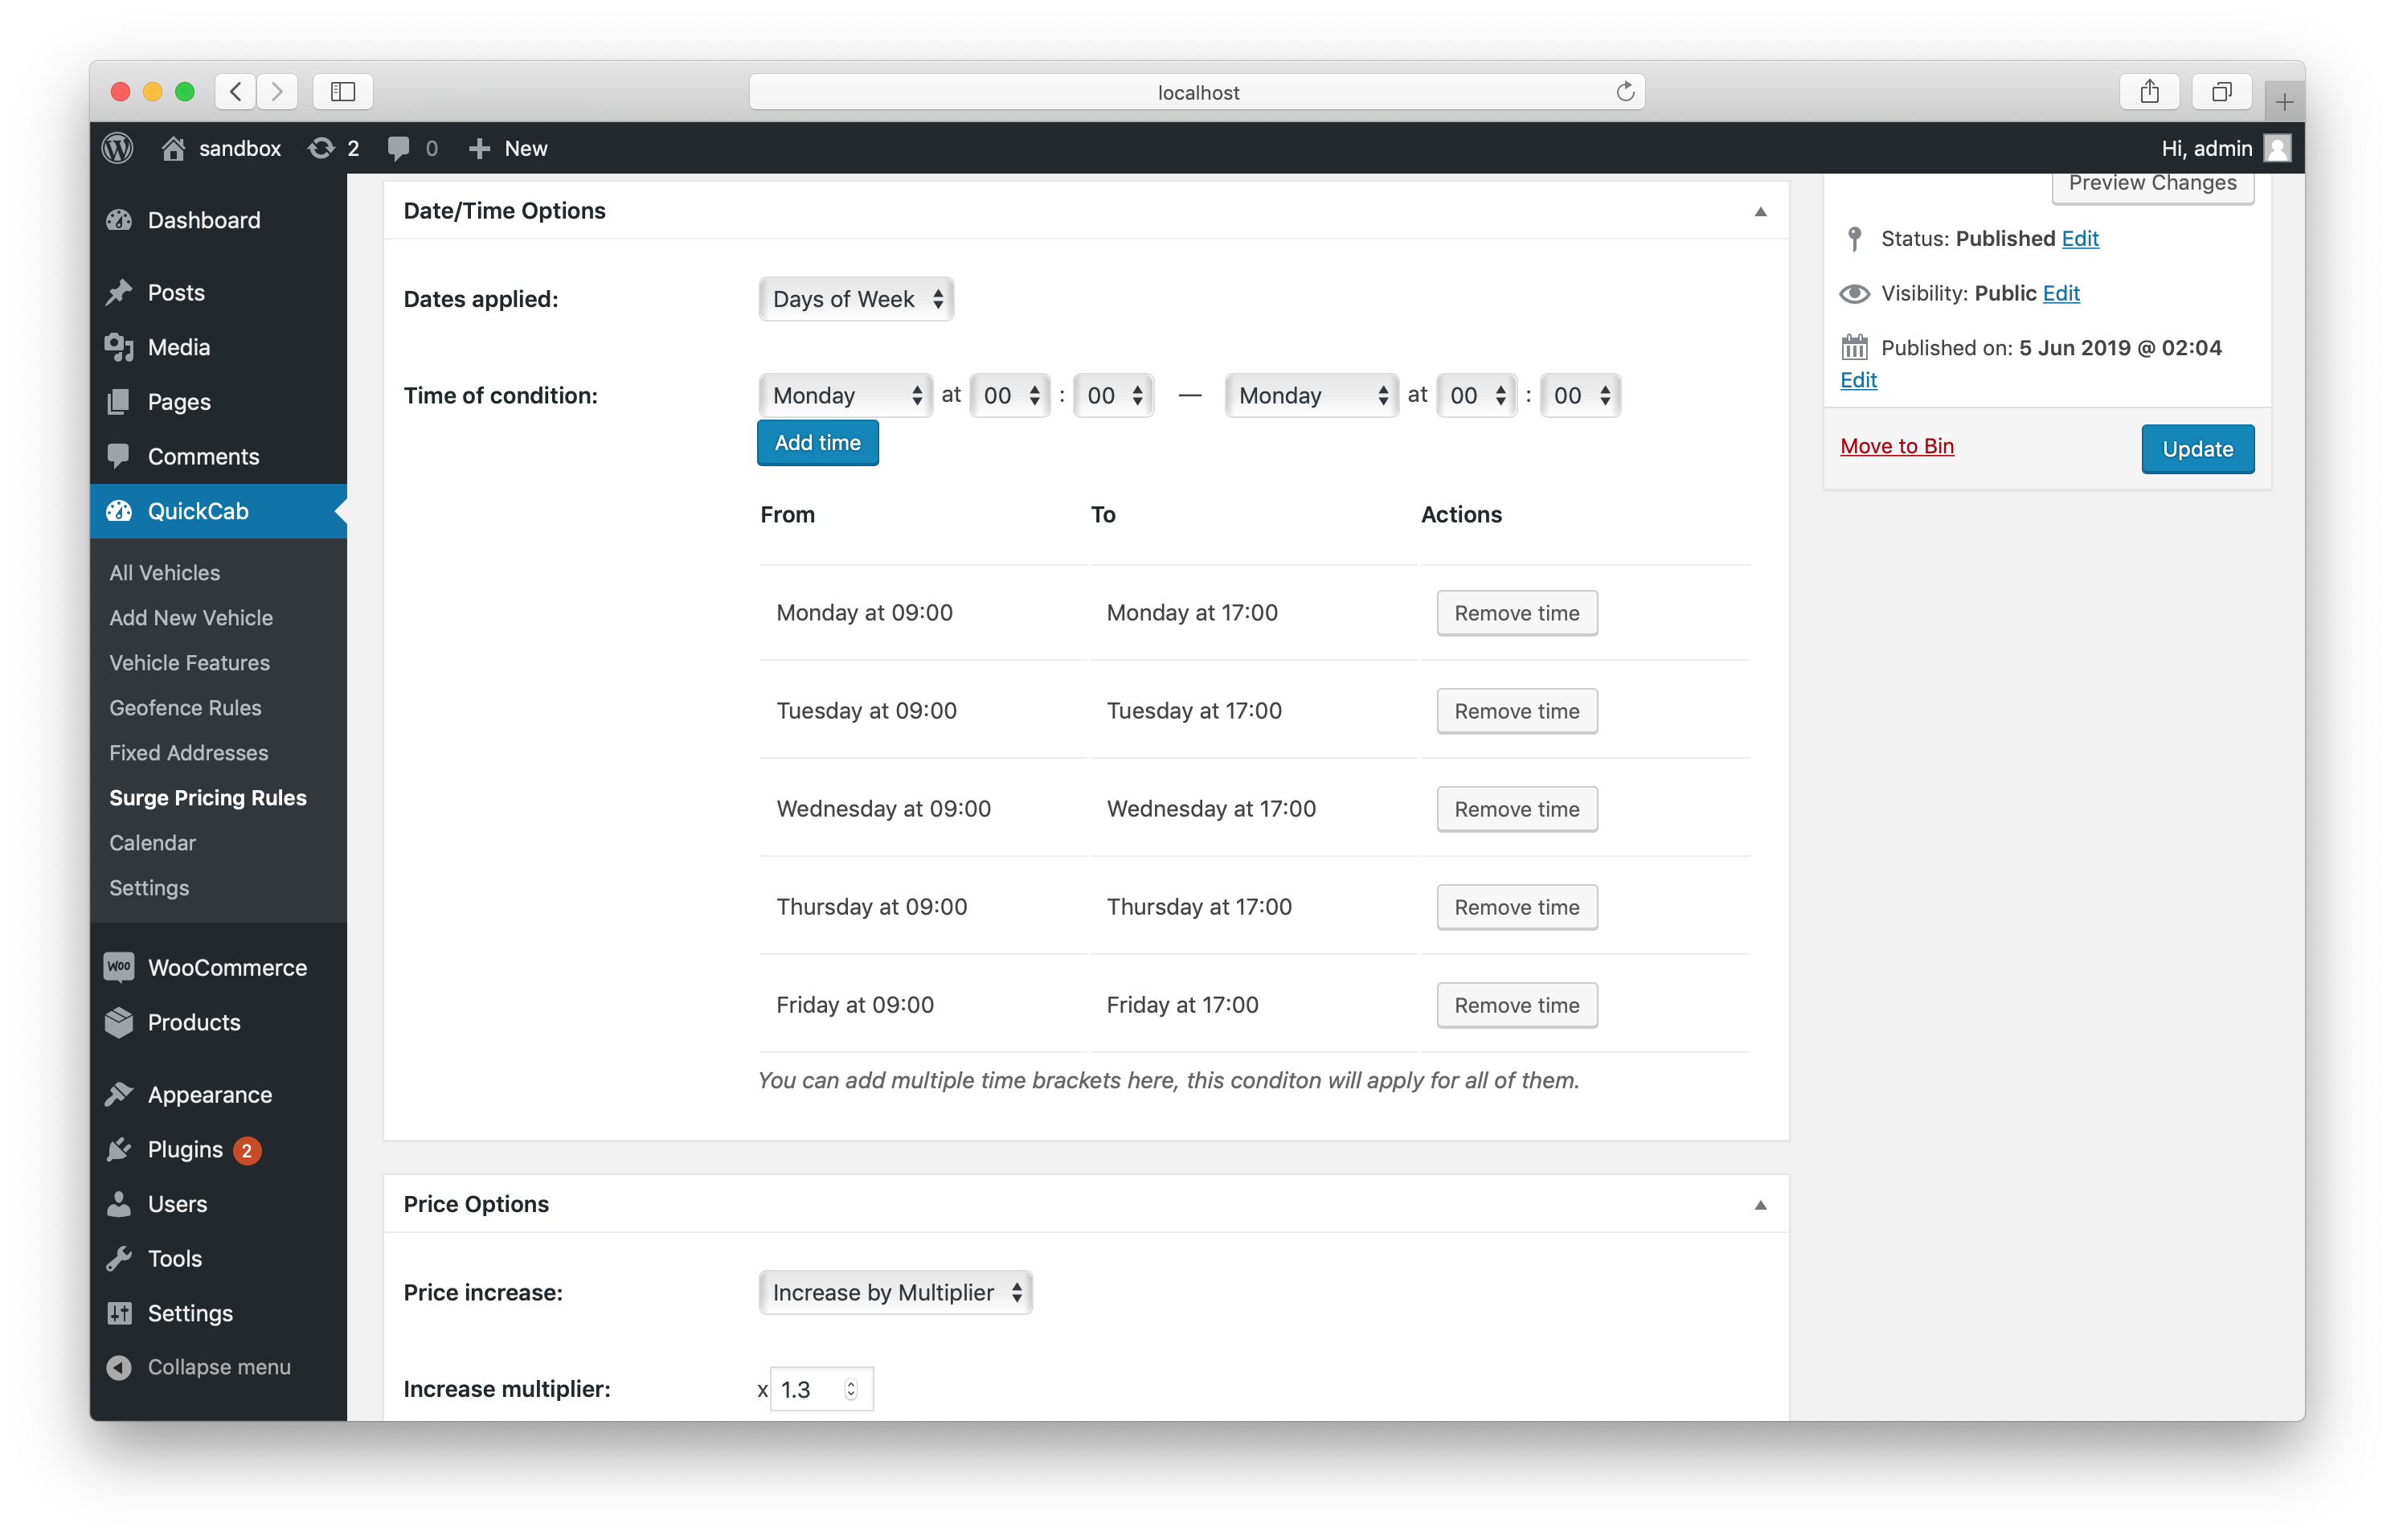
Task: Click the Appearance brush icon
Action: [x=119, y=1094]
